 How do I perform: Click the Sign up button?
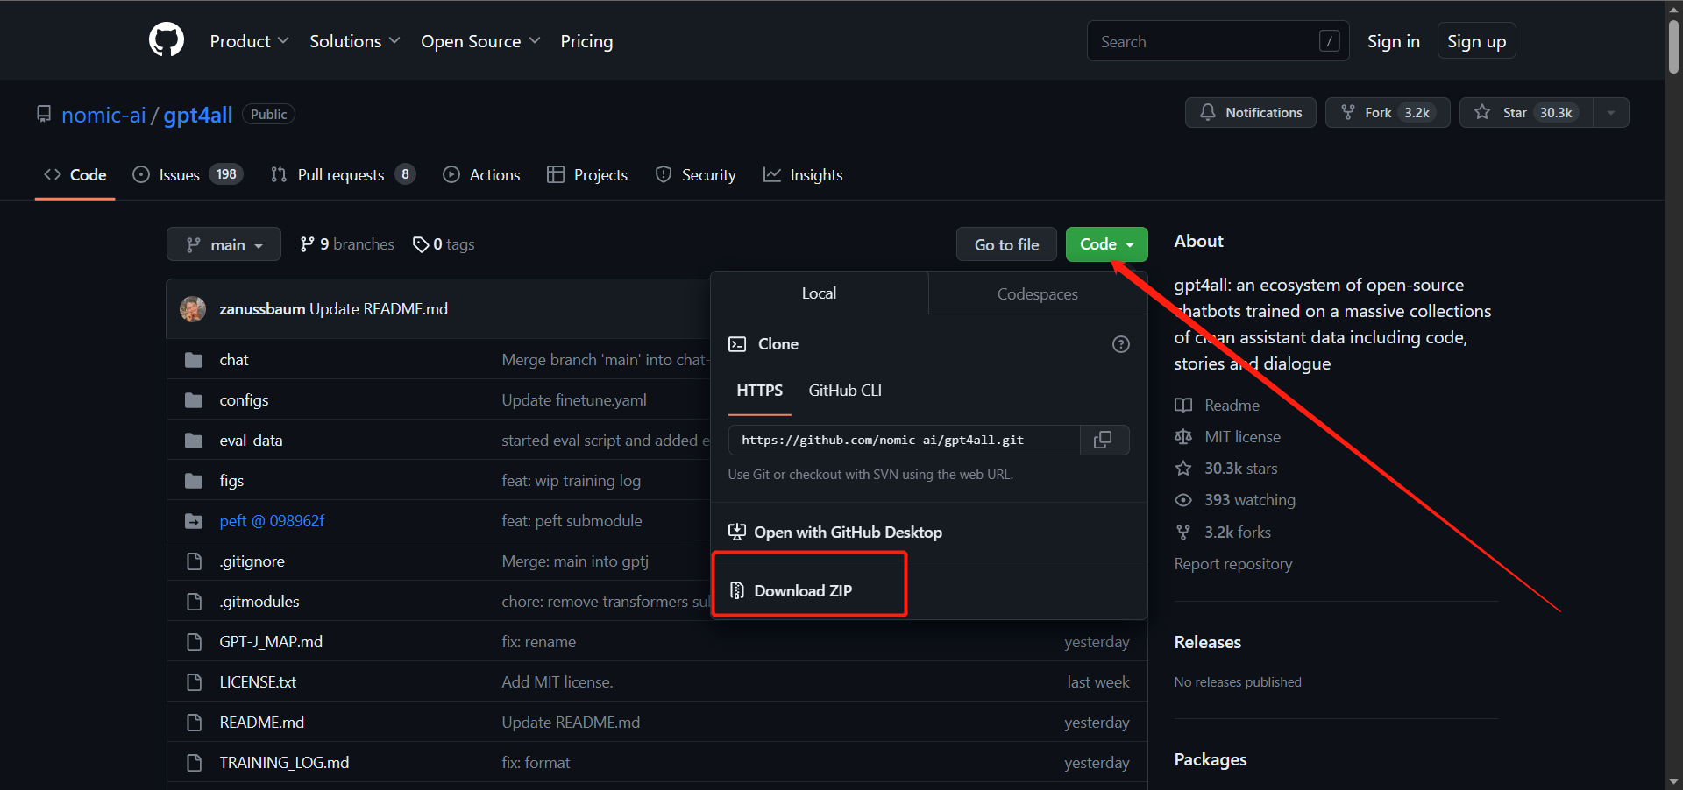click(x=1476, y=41)
